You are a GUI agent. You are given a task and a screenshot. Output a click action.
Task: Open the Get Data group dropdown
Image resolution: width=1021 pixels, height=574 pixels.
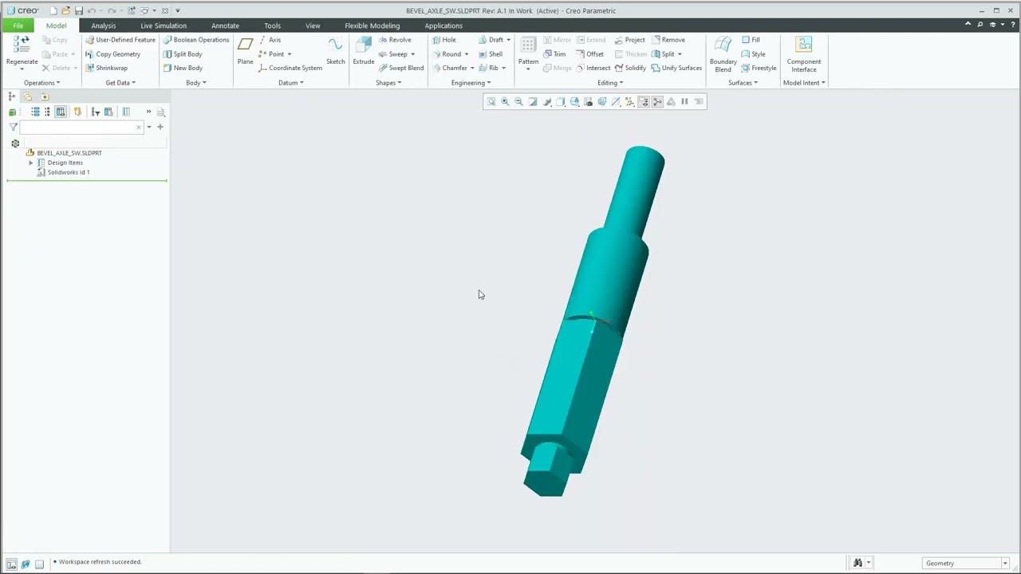point(120,83)
